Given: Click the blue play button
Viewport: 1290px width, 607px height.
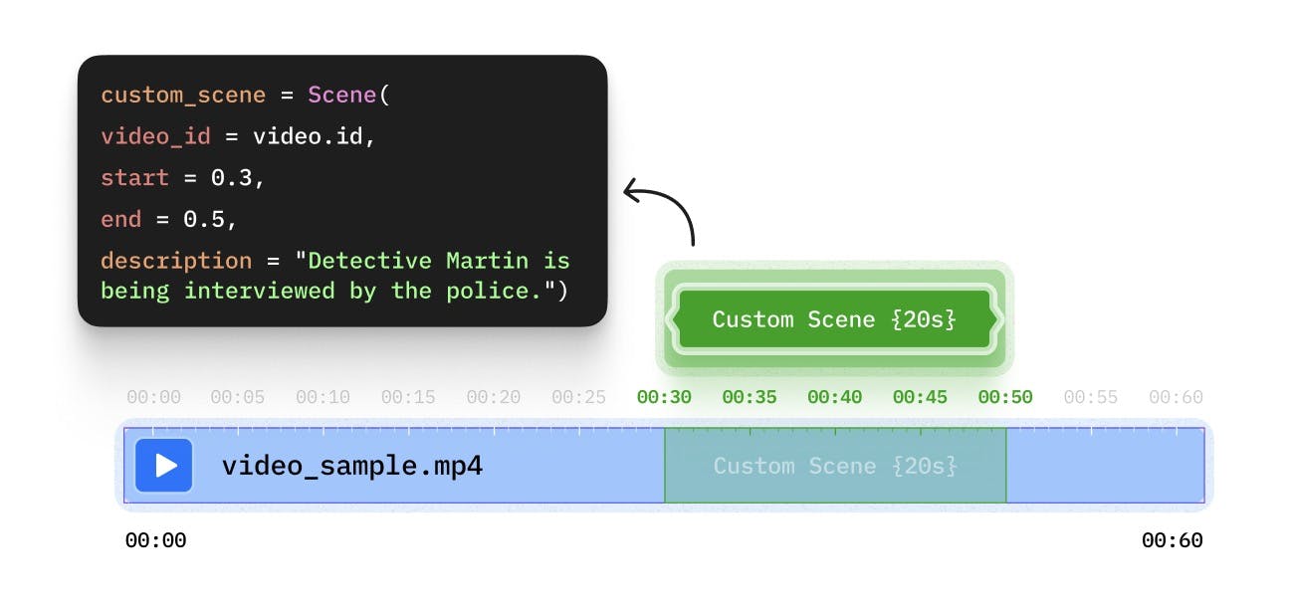Looking at the screenshot, I should [x=164, y=466].
